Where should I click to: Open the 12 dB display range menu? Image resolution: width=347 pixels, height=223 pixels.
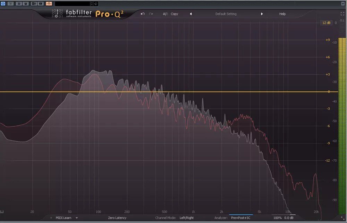pyautogui.click(x=327, y=23)
